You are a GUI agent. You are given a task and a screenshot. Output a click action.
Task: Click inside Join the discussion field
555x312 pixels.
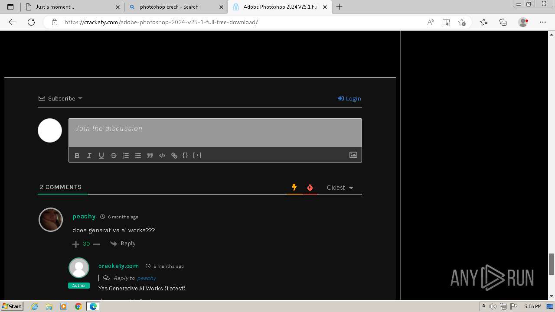tap(215, 133)
